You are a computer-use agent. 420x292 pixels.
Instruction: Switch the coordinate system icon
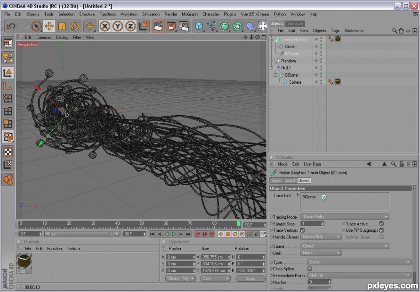tap(144, 26)
